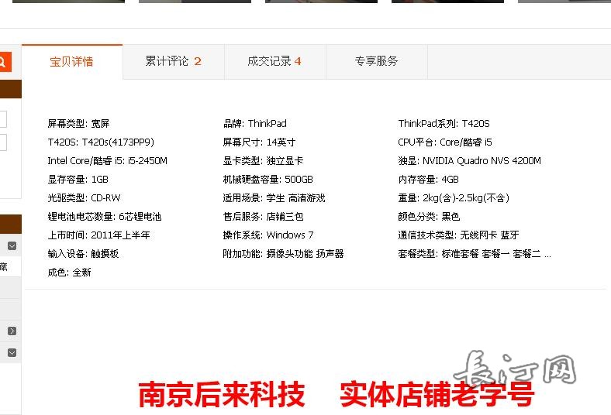Click 内存容量: 4GB text
The height and width of the screenshot is (415, 611).
point(428,180)
